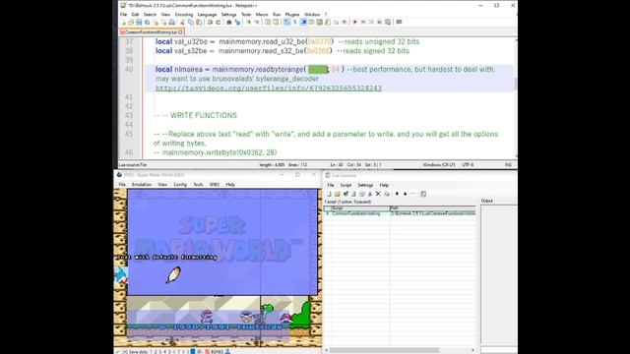Open Notepad++ Language menu
Image resolution: width=630 pixels, height=354 pixels.
pyautogui.click(x=207, y=15)
